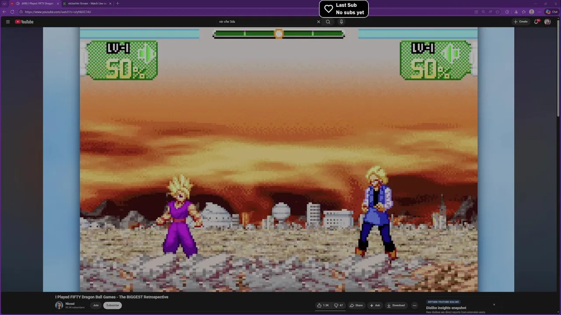Screen dimensions: 561x315
Task: Click the browser back arrow
Action: 4,12
